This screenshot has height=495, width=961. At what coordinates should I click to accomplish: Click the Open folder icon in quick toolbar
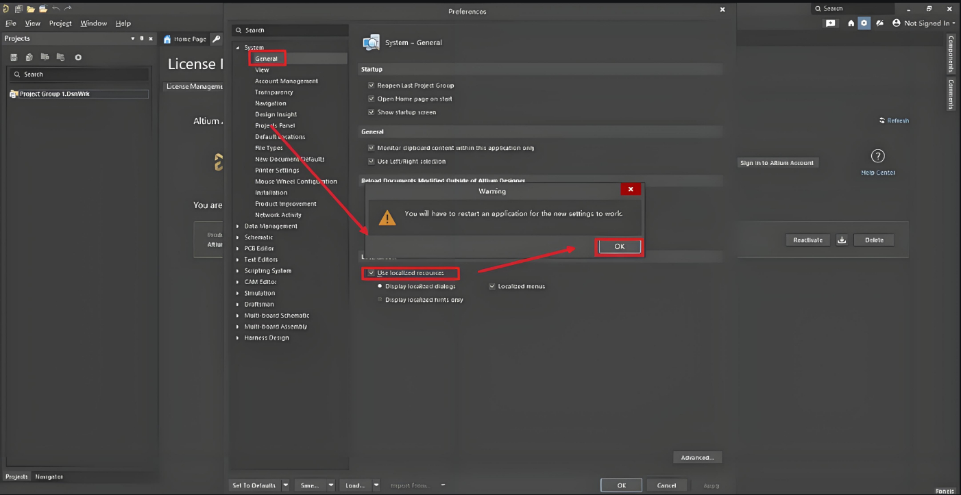(x=31, y=8)
